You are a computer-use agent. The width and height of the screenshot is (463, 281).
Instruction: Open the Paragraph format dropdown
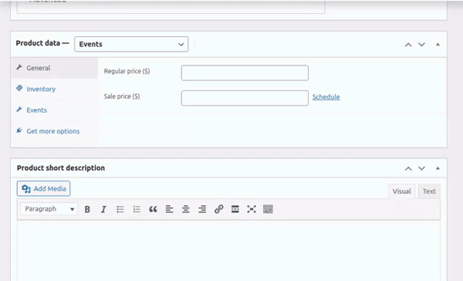(49, 209)
